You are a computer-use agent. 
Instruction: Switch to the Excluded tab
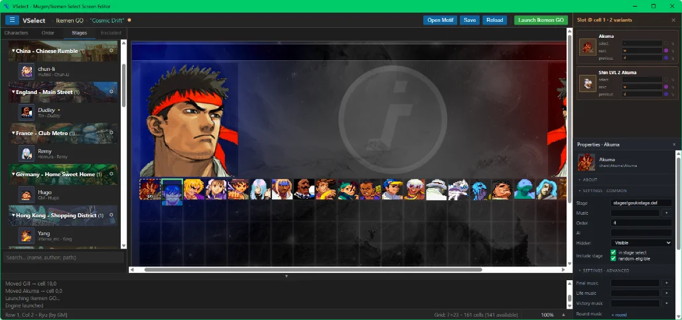tap(111, 33)
